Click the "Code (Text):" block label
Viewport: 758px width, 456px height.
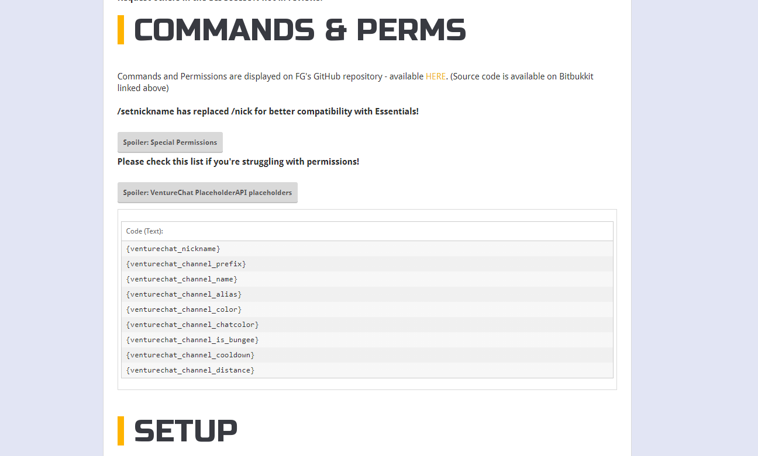[144, 231]
